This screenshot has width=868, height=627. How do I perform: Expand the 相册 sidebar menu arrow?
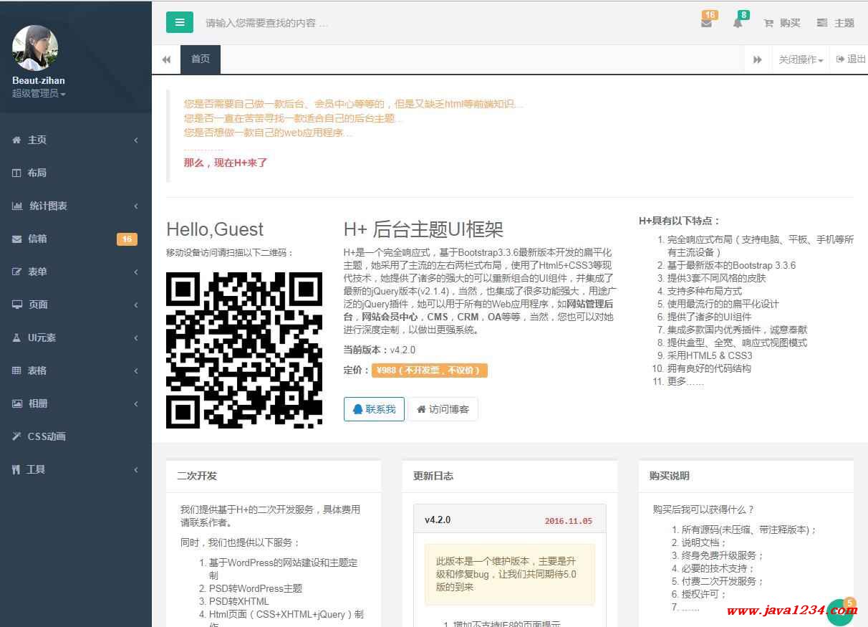point(136,404)
